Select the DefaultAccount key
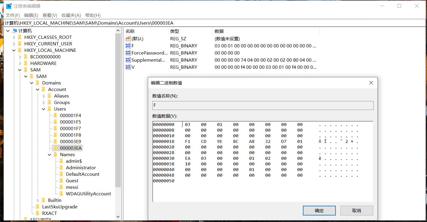Image resolution: width=427 pixels, height=222 pixels. [x=83, y=174]
